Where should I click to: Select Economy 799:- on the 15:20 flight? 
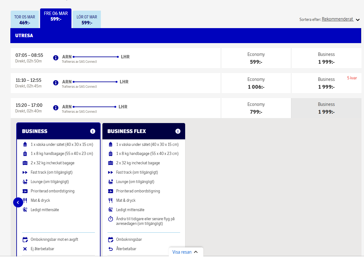256,108
